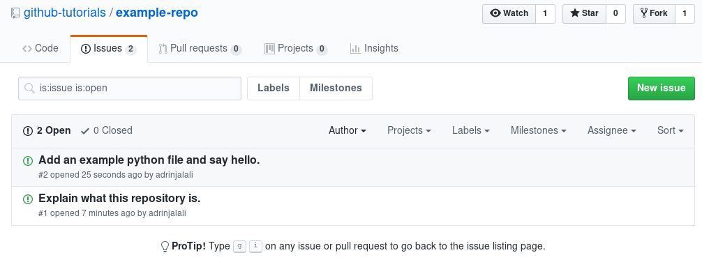
Task: Show the 2 Open issues filter
Action: pyautogui.click(x=47, y=131)
